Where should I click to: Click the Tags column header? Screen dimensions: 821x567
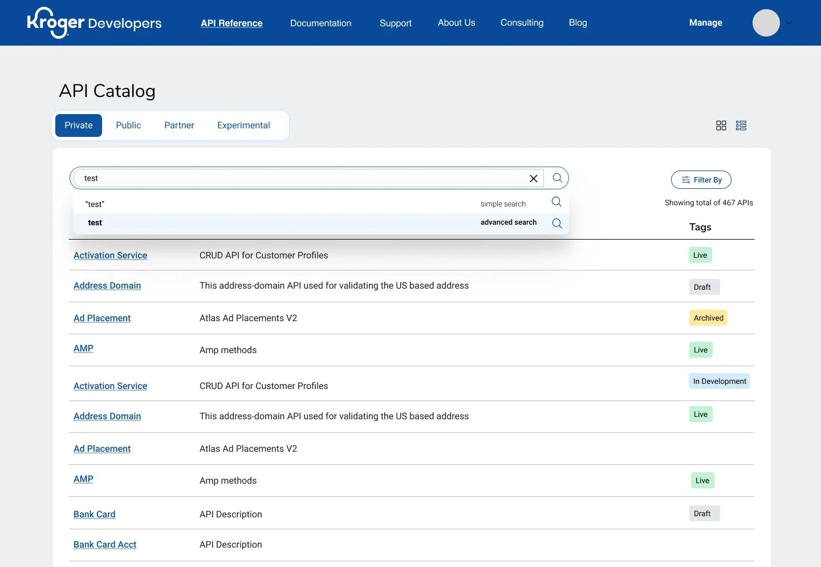pyautogui.click(x=700, y=227)
